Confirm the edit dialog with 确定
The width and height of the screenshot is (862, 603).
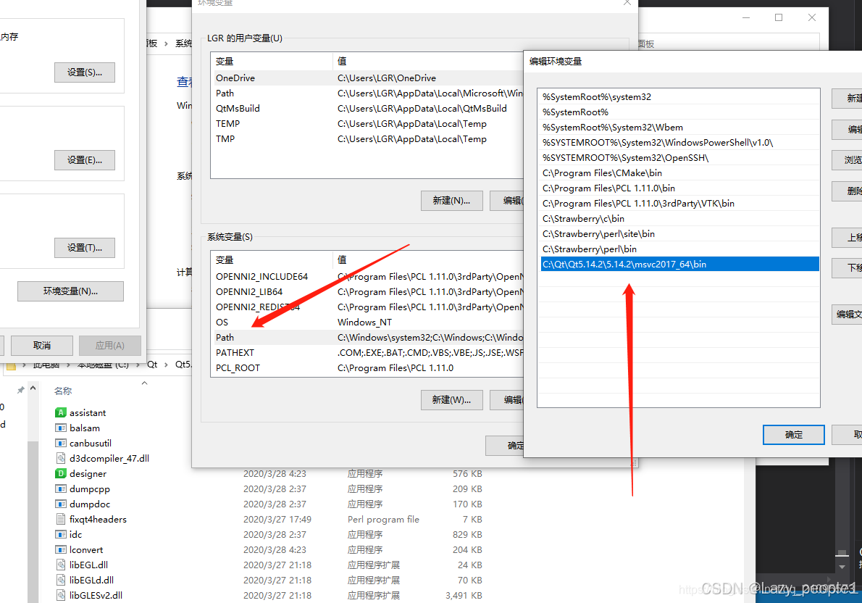pos(793,435)
